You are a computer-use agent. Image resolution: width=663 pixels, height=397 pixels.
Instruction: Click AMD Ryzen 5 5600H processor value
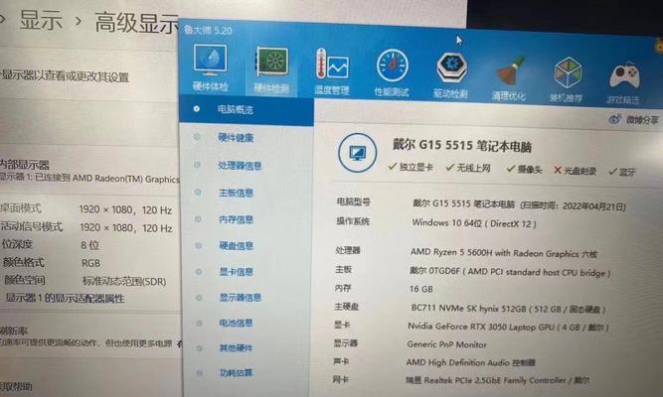coord(504,253)
